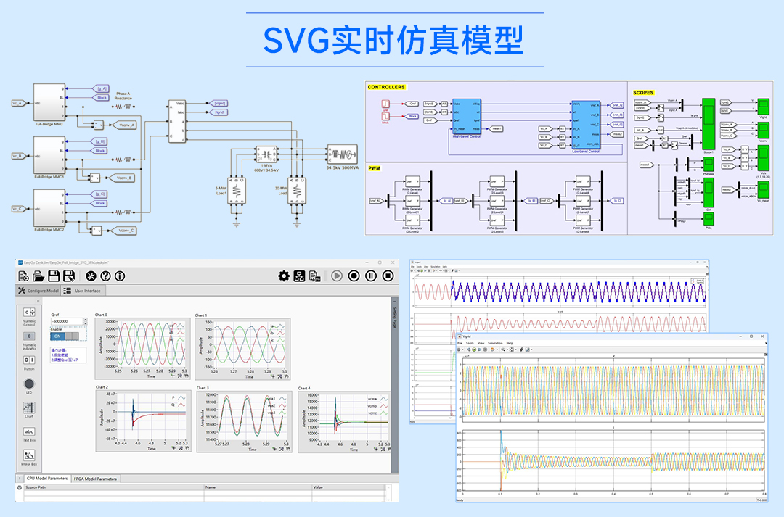Click the configuration gear in Vgrid scope toolbar
Viewport: 784px width, 517px height.
(x=459, y=350)
